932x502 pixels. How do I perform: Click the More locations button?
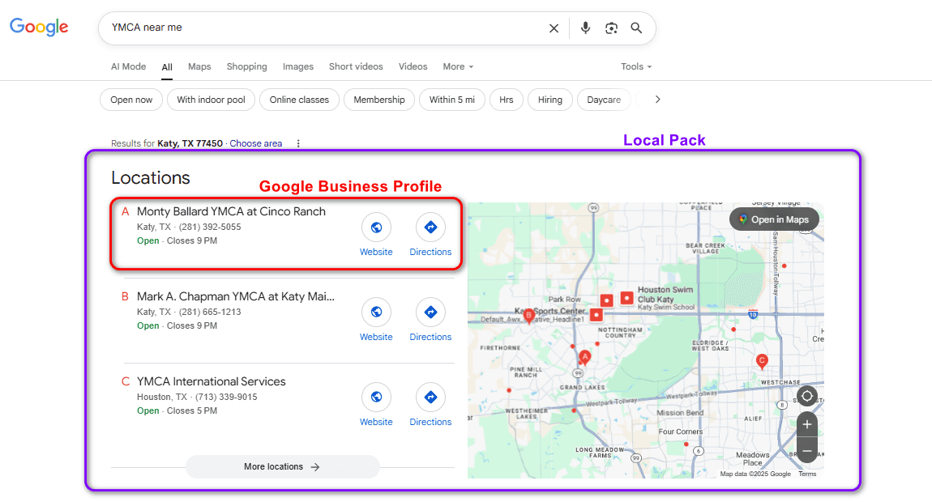pos(282,466)
